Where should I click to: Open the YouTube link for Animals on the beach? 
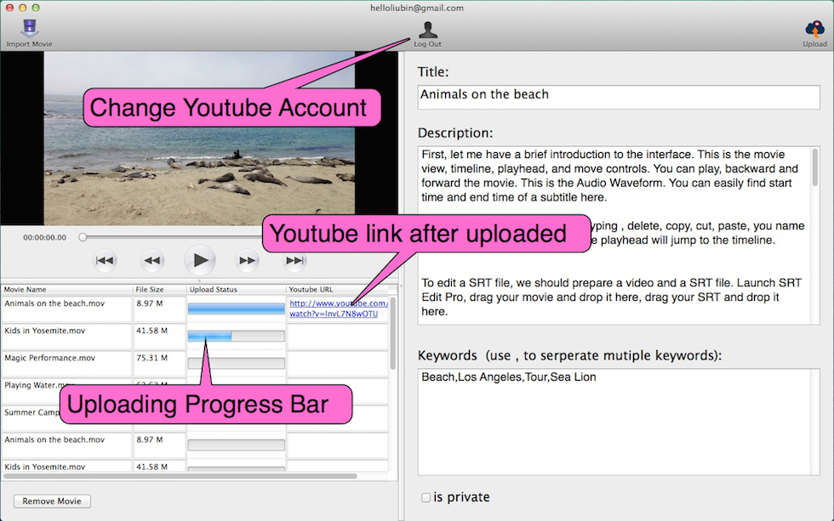(339, 309)
